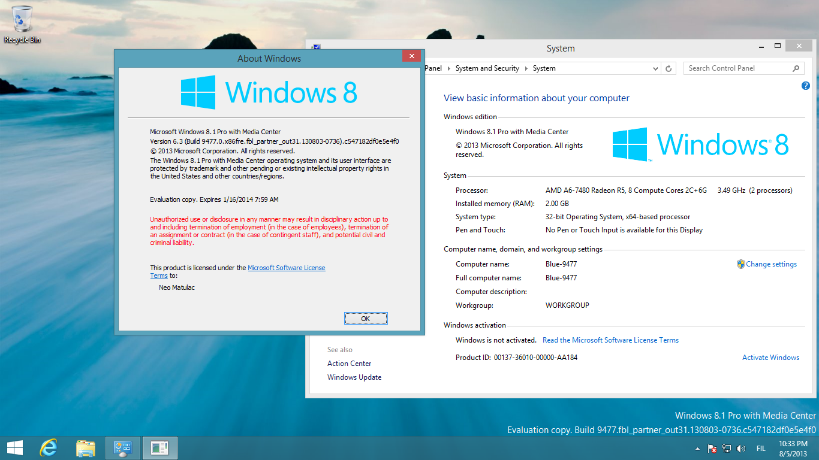
Task: Open the FIL input language indicator
Action: [x=761, y=448]
